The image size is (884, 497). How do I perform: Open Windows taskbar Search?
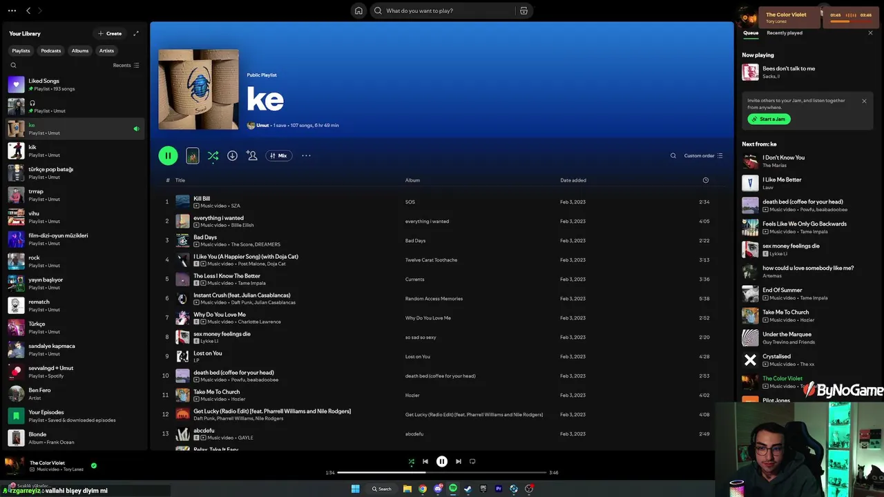click(381, 489)
